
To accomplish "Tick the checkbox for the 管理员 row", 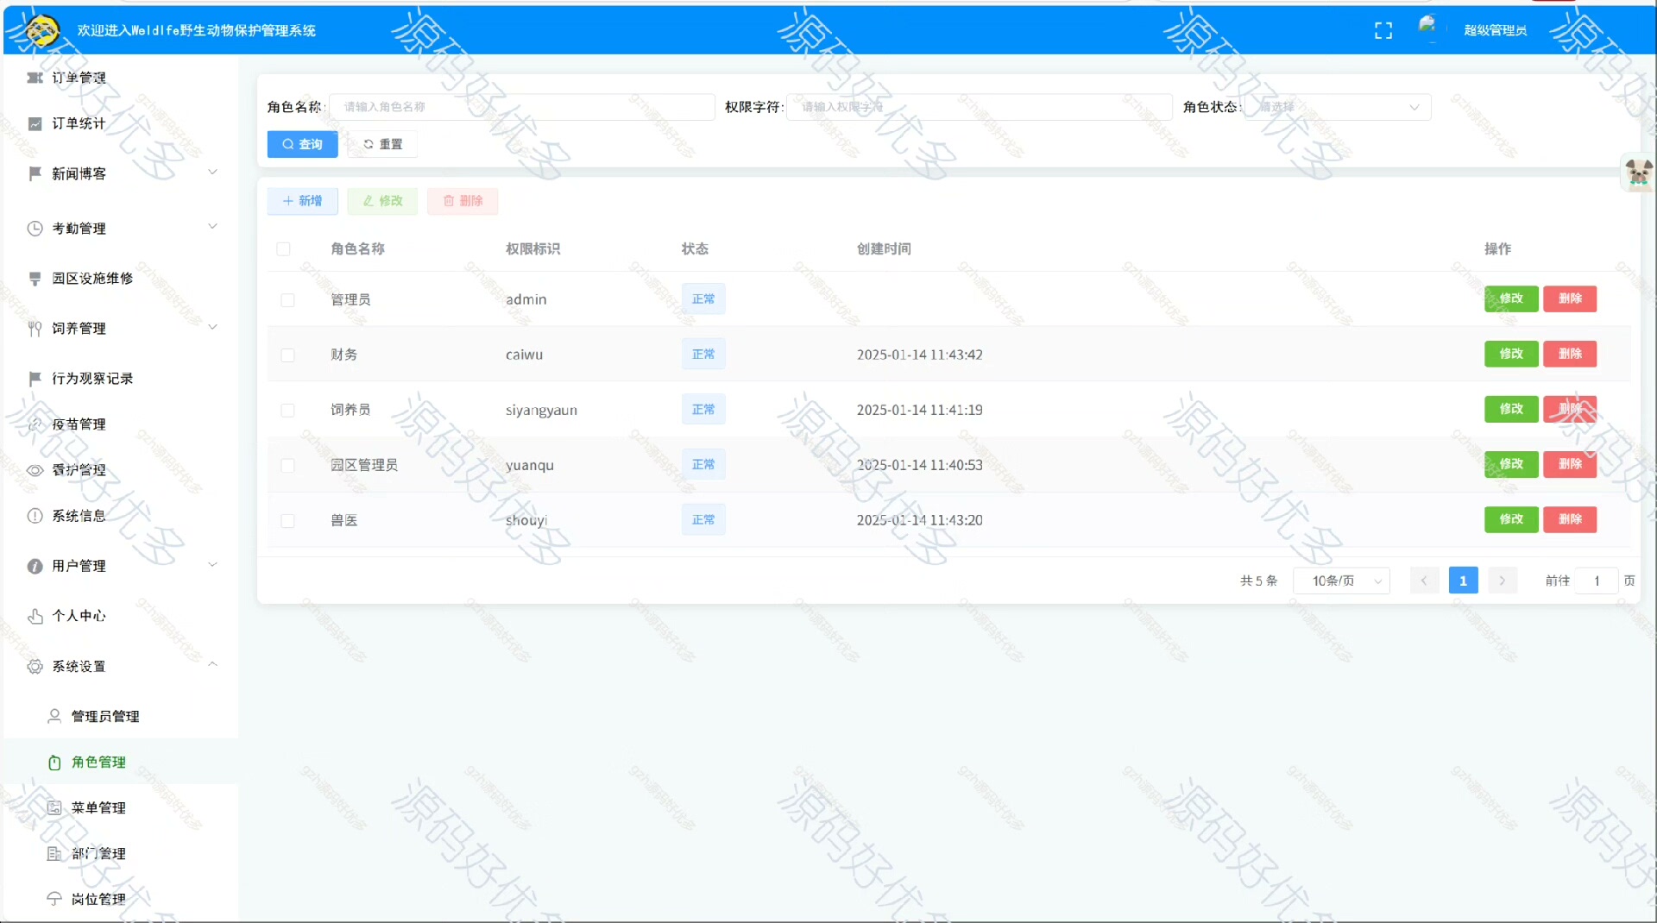I will 287,300.
